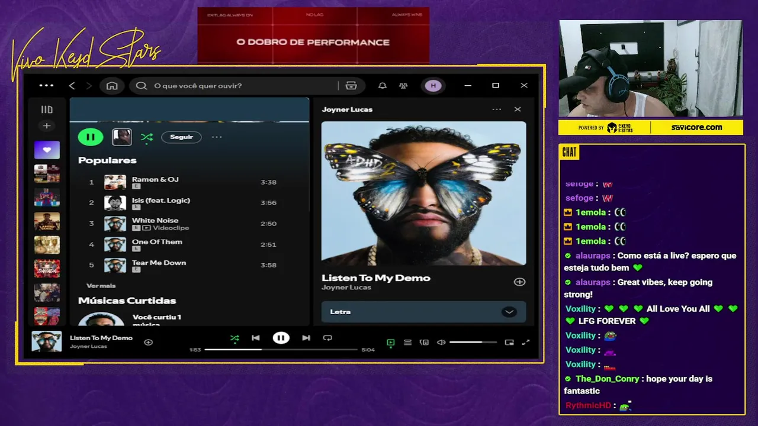Skip to next track
This screenshot has height=426, width=758.
coord(306,338)
